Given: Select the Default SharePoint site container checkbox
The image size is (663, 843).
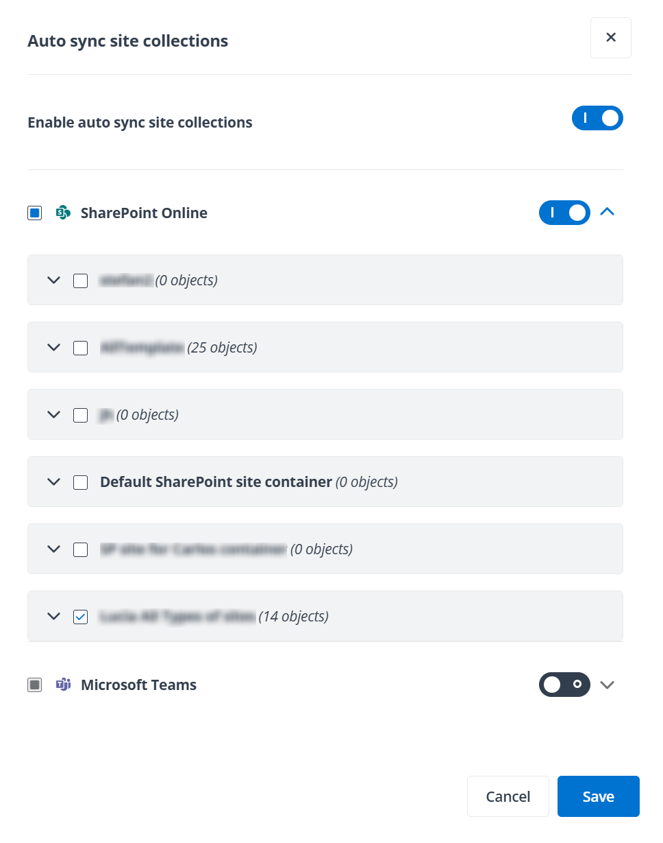Looking at the screenshot, I should 80,482.
